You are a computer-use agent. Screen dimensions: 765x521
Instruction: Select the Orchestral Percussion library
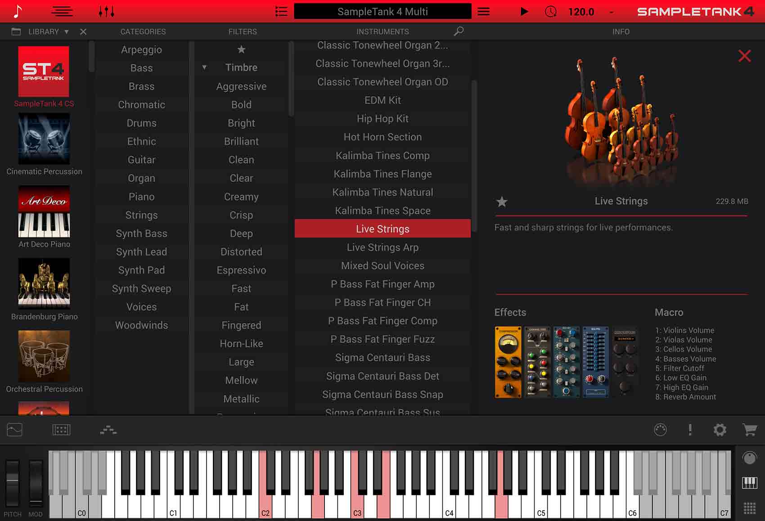44,356
